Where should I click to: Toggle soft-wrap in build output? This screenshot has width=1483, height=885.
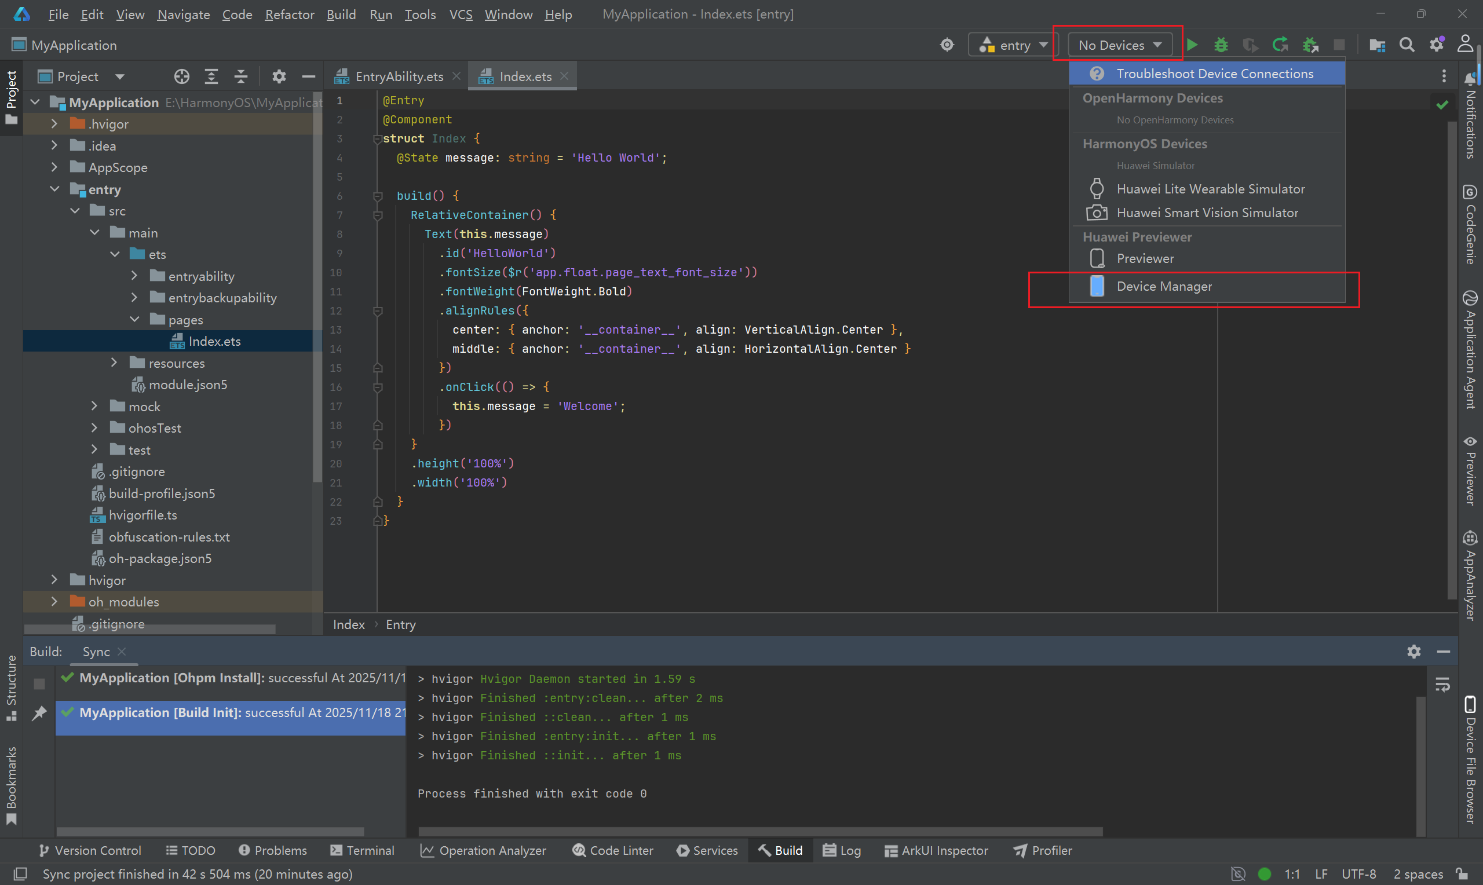[1442, 685]
